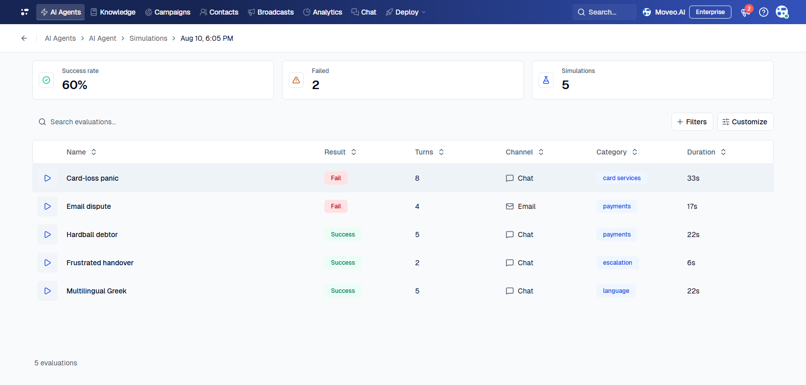This screenshot has height=385, width=806.
Task: Open the Contacts tab
Action: click(219, 12)
